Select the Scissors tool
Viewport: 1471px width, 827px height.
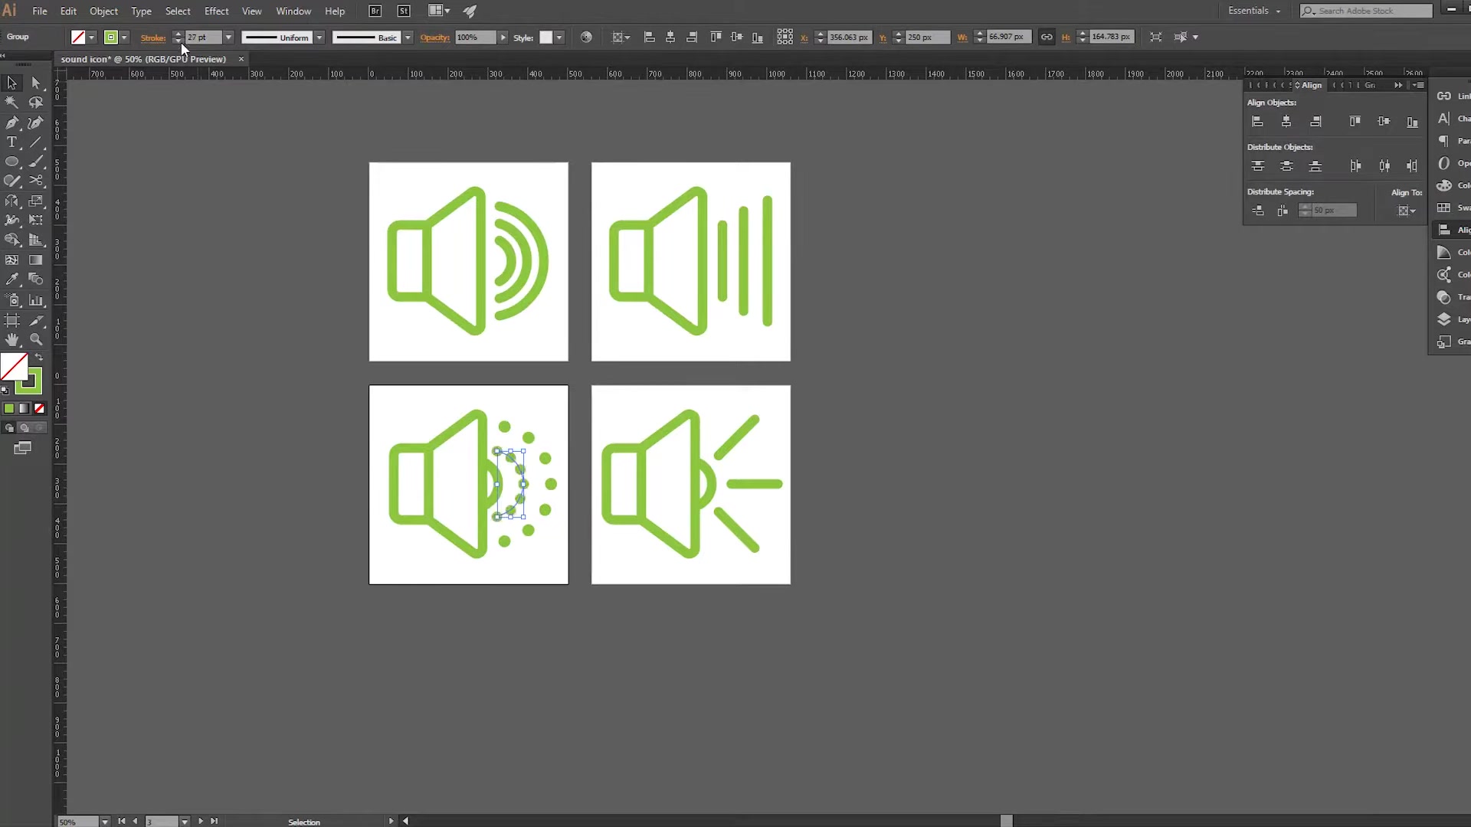pyautogui.click(x=36, y=181)
